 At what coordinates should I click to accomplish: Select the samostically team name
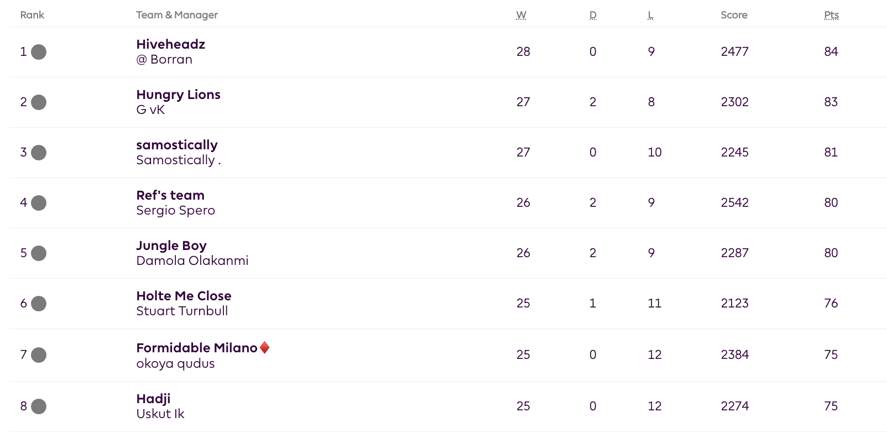(177, 145)
